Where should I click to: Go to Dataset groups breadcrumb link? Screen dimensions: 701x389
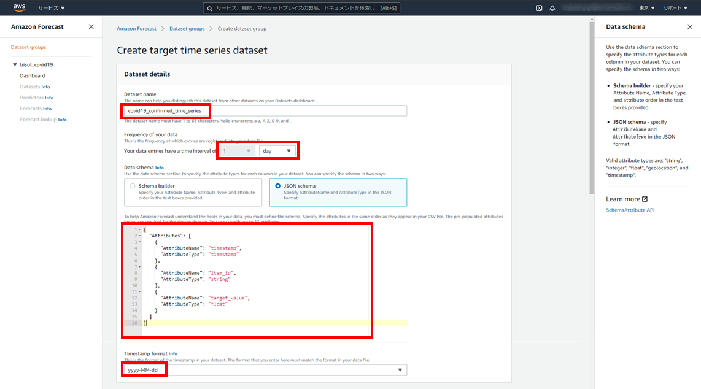point(187,29)
